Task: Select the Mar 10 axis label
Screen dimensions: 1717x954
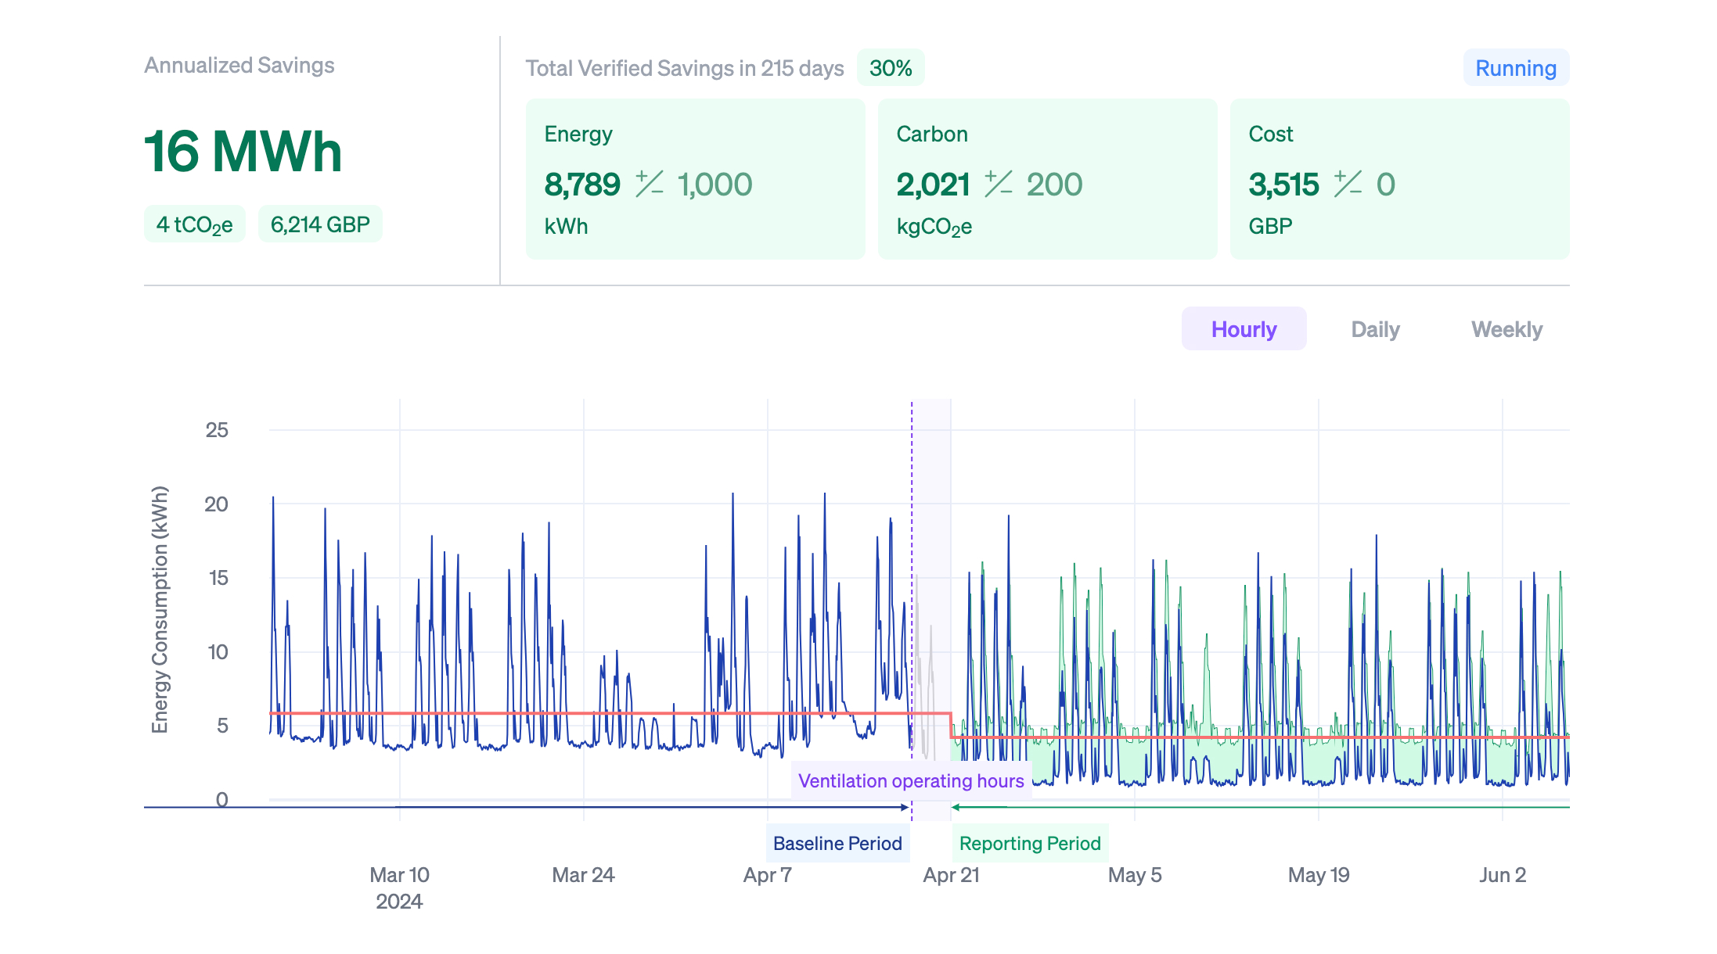Action: coord(399,875)
